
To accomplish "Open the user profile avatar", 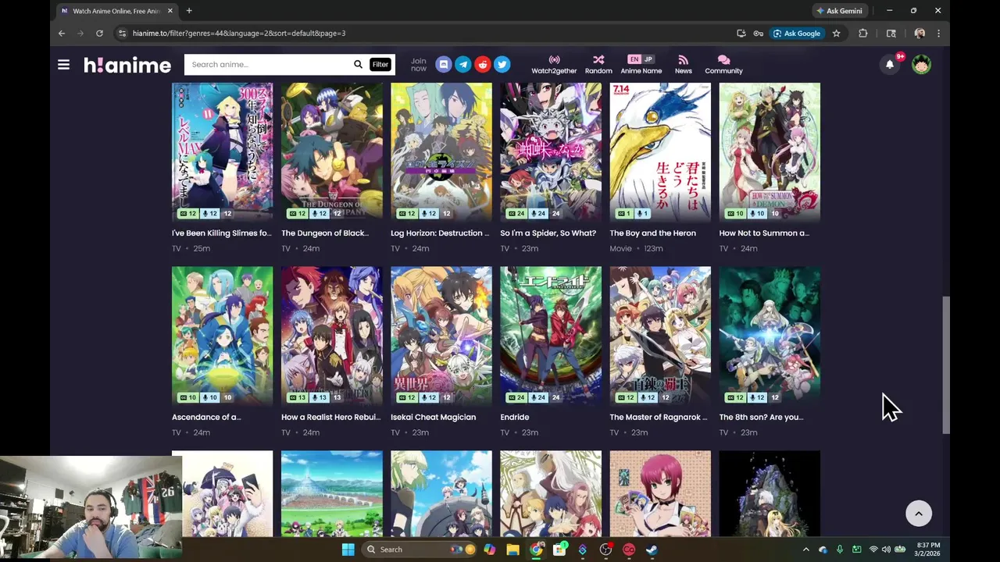I will click(921, 65).
